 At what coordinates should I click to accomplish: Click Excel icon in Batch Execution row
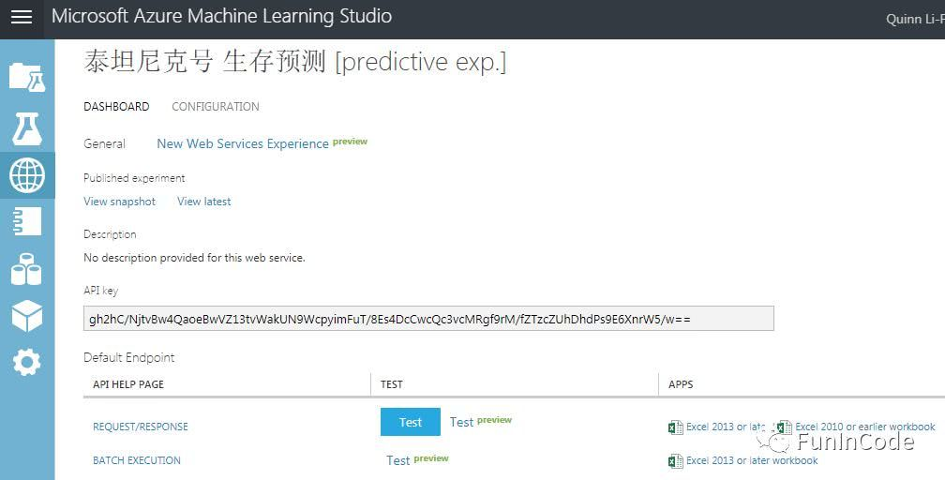[676, 460]
